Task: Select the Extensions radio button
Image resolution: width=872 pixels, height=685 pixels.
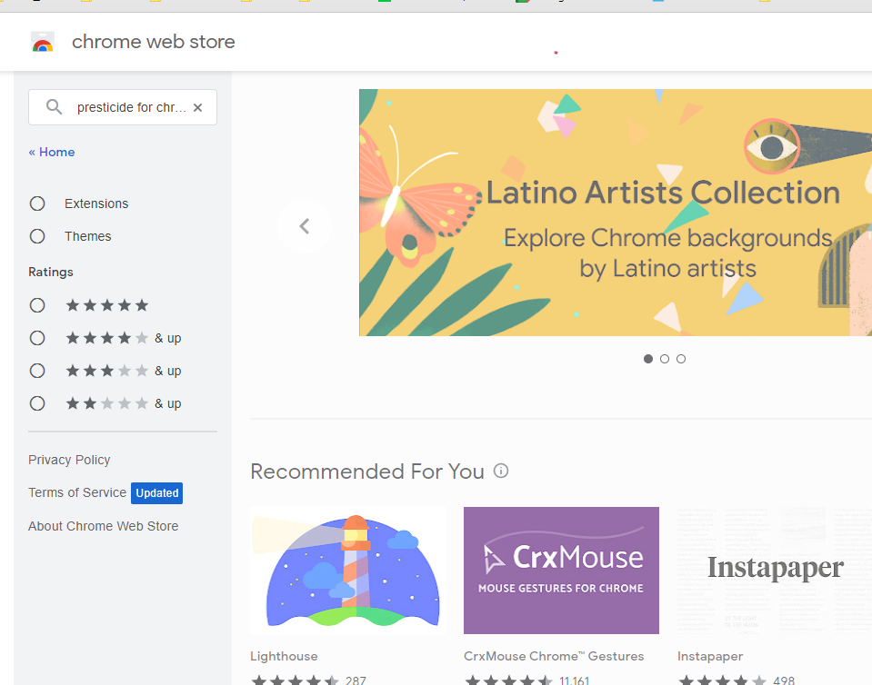Action: click(x=37, y=204)
